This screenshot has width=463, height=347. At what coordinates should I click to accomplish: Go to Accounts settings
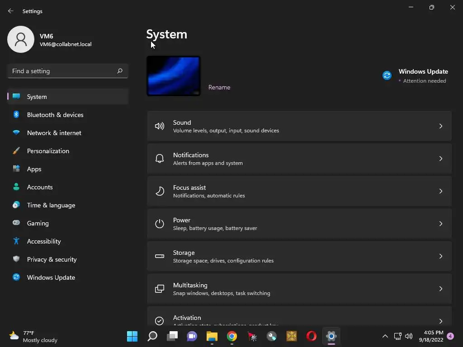(x=68, y=187)
